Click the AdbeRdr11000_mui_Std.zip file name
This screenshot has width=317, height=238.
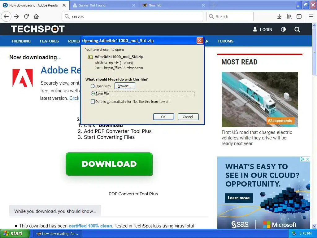coord(119,57)
